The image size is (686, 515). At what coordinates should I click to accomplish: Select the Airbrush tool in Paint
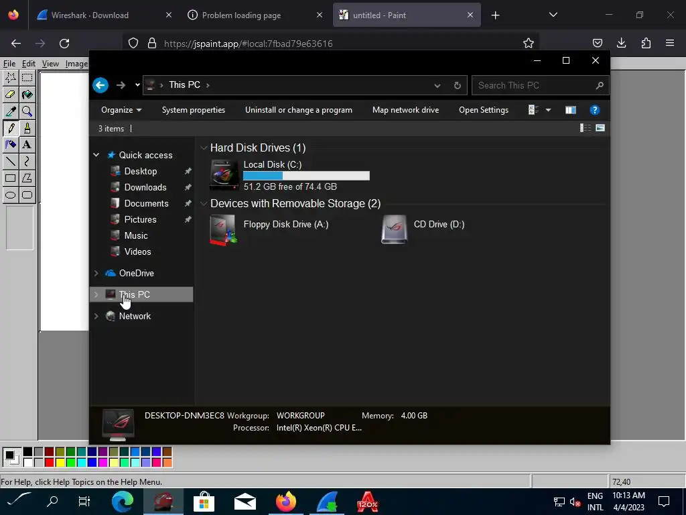click(x=11, y=145)
